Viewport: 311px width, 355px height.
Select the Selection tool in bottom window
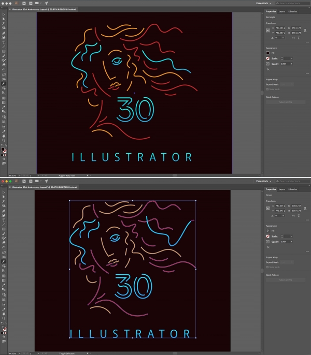(x=4, y=192)
